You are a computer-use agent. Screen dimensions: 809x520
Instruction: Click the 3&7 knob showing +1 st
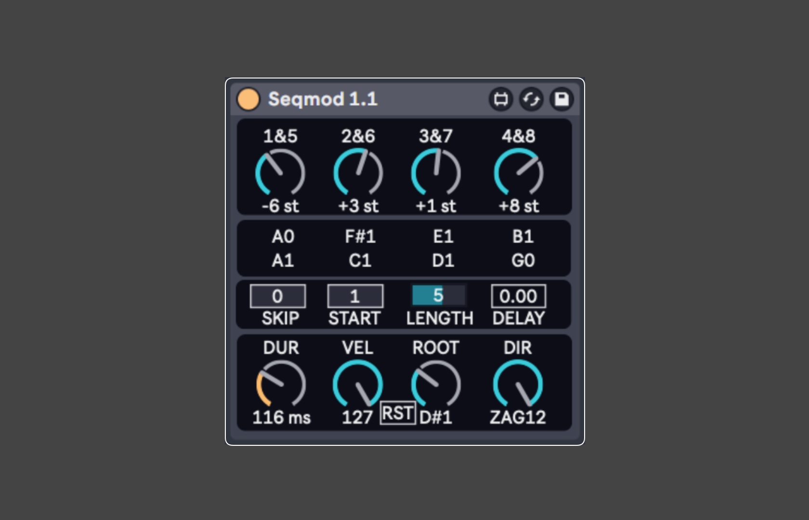click(x=436, y=172)
